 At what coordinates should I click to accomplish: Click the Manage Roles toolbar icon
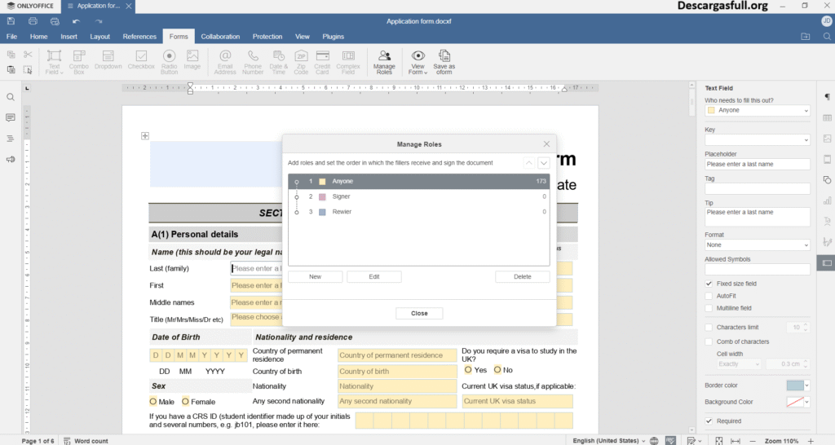384,61
